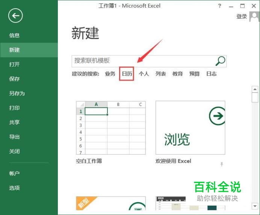
Task: Open the 打开 page
Action: 14,64
